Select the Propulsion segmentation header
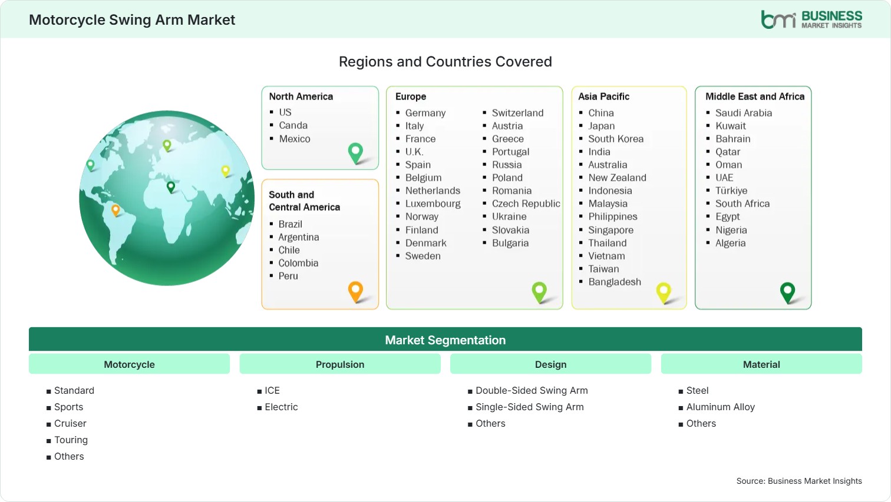The height and width of the screenshot is (502, 891). pyautogui.click(x=340, y=364)
